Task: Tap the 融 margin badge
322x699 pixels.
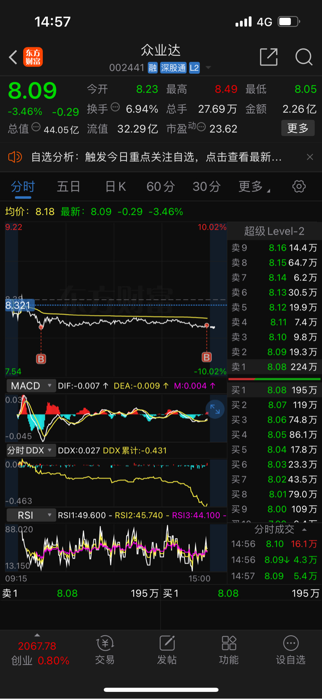Action: (153, 68)
